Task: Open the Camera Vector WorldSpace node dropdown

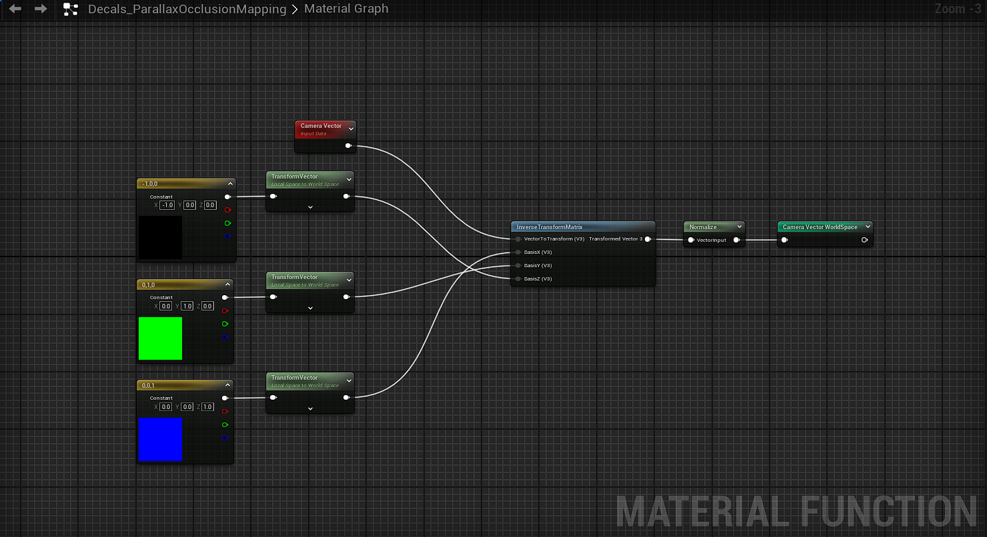Action: 868,227
